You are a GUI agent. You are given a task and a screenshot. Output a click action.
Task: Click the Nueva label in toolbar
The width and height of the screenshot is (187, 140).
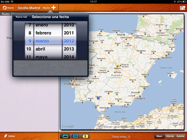click(x=46, y=8)
